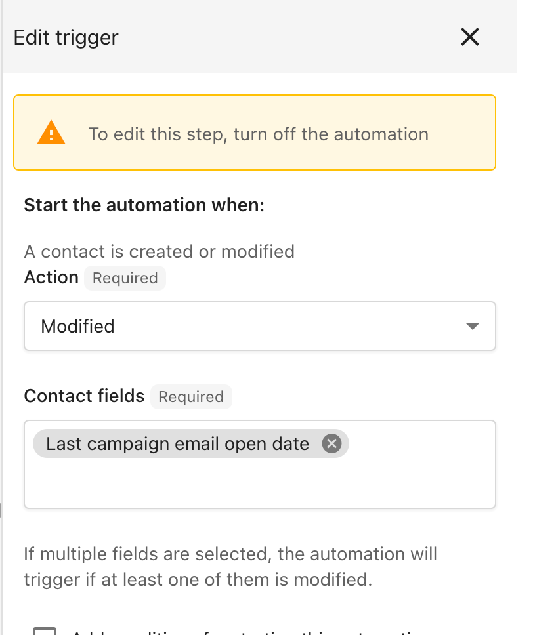Open the Action dropdown showing Modified
533x635 pixels.
point(259,326)
